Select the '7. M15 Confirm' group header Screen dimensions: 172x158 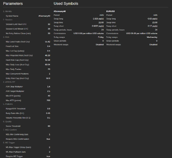10,130
